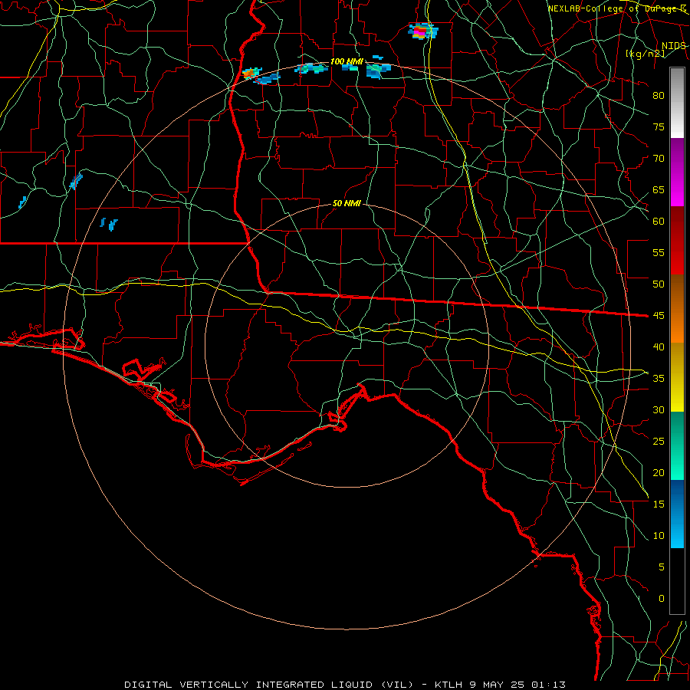This screenshot has height=690, width=690.
Task: Click the scale value 50
Action: (x=659, y=284)
